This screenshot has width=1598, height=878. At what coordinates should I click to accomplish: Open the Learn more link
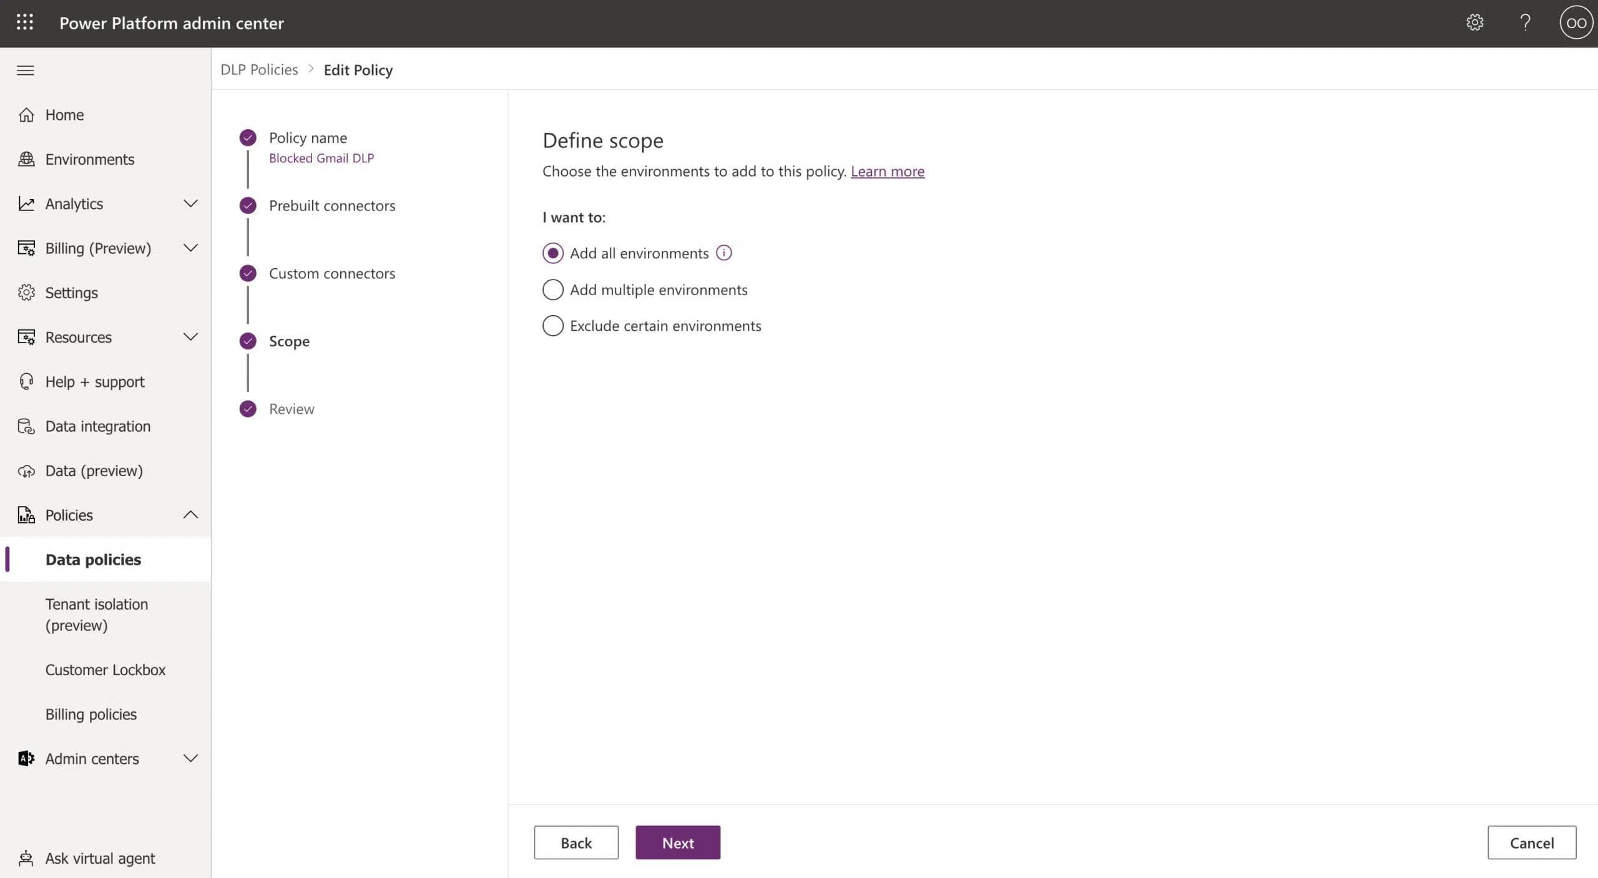[887, 171]
